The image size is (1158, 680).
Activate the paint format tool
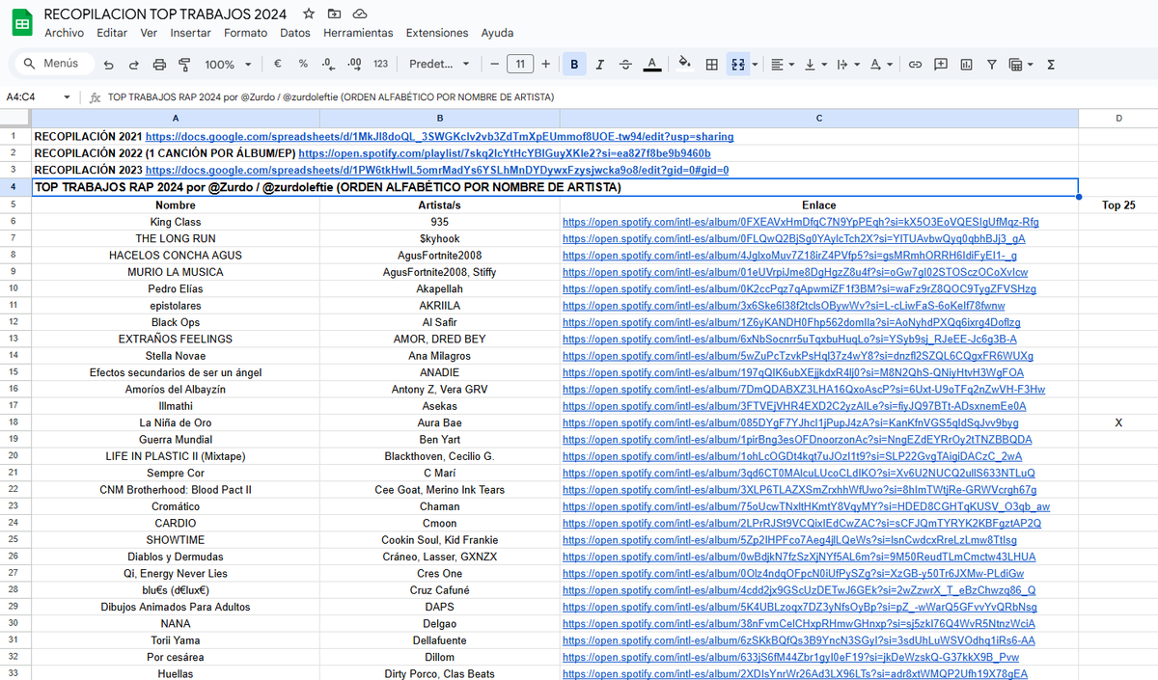coord(184,65)
